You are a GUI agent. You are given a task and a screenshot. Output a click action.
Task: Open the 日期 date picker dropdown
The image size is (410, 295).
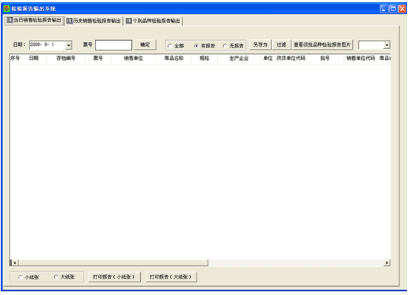(68, 45)
